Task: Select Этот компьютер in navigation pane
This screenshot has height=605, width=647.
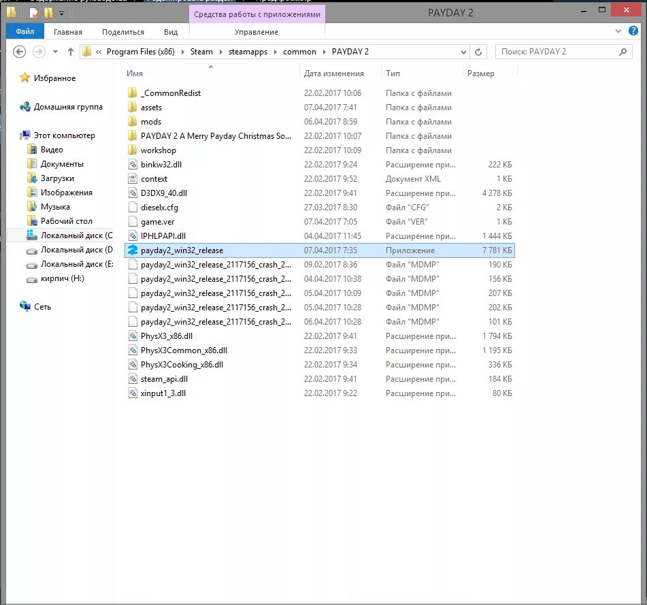Action: 64,135
